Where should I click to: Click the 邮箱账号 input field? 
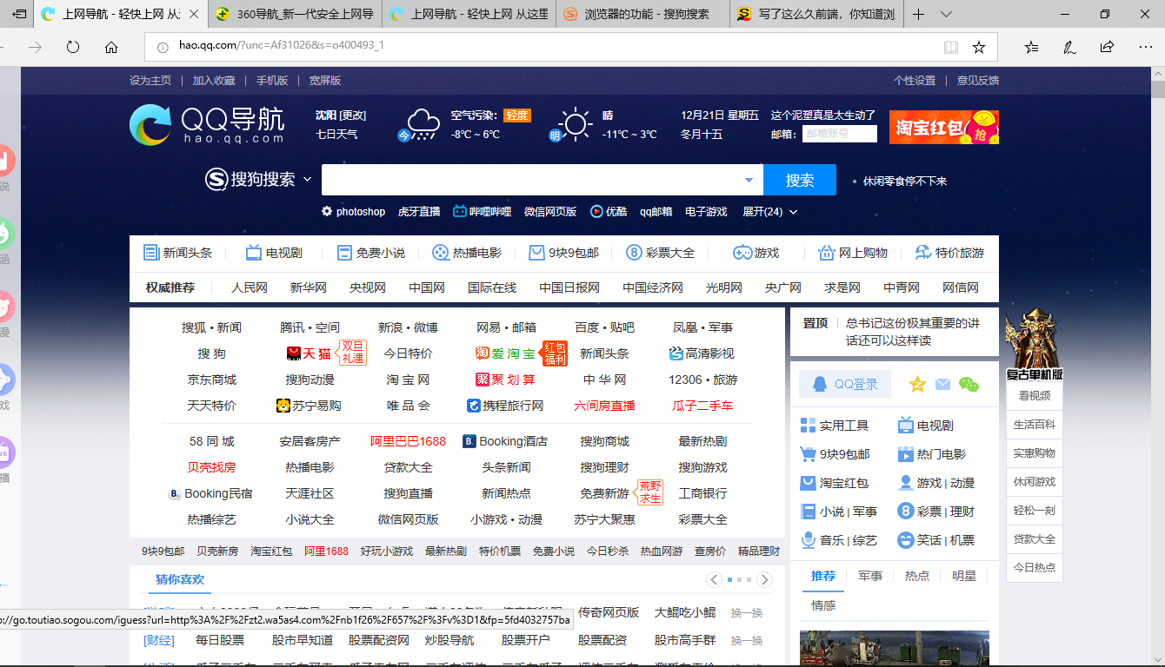840,134
